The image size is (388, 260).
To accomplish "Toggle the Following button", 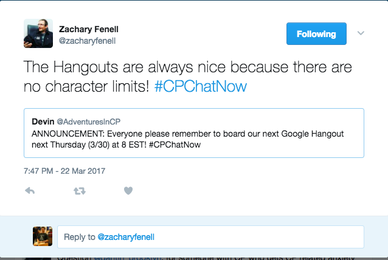I will 316,34.
